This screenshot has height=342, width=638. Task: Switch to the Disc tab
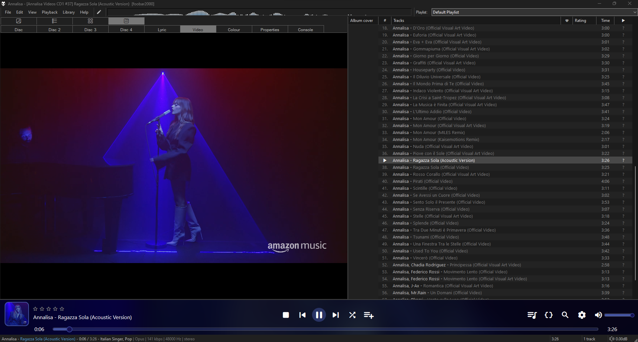pos(19,30)
